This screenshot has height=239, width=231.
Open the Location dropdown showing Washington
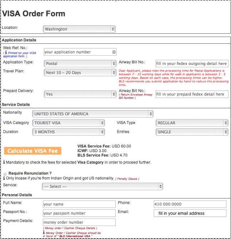79,29
